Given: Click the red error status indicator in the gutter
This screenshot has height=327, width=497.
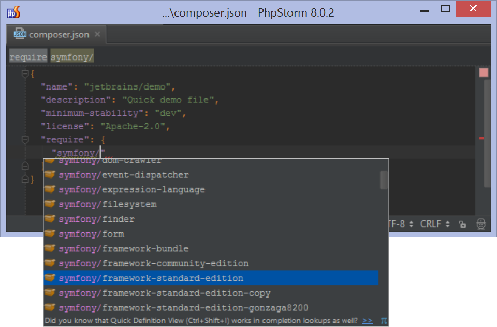Looking at the screenshot, I should click(x=484, y=72).
